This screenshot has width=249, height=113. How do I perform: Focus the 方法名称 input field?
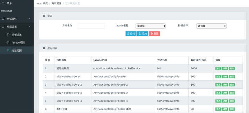pyautogui.click(x=91, y=26)
